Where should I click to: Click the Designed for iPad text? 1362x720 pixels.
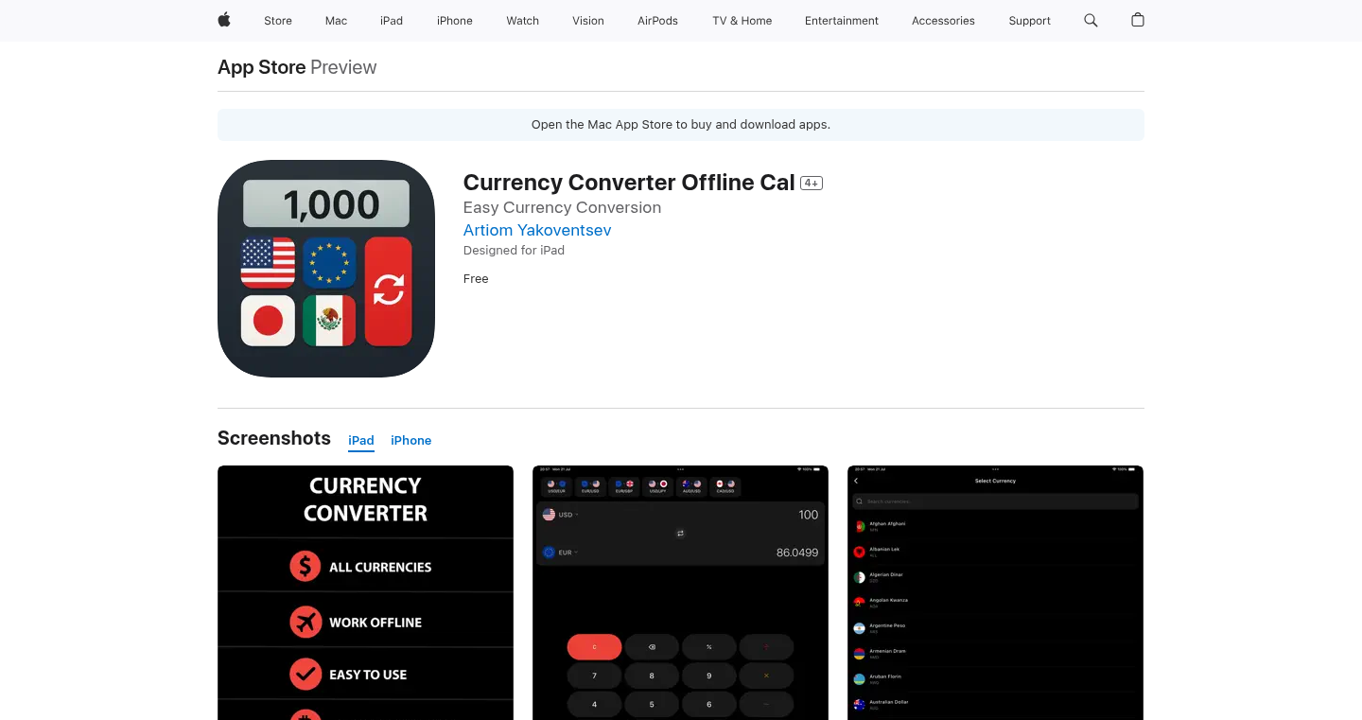[514, 251]
